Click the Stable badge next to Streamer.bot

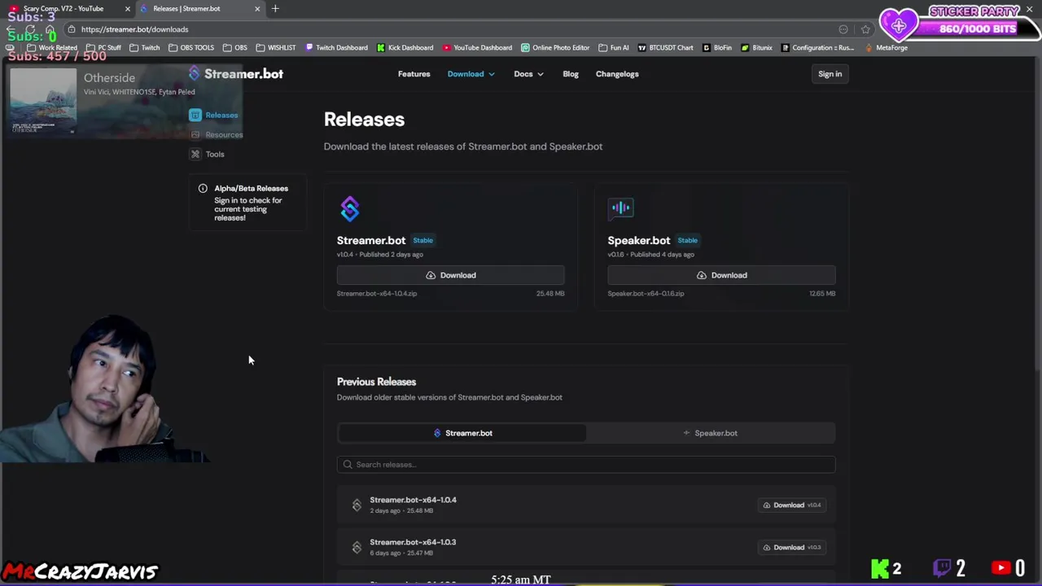pos(422,240)
